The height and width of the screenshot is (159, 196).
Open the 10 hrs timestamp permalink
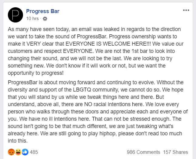(32, 19)
